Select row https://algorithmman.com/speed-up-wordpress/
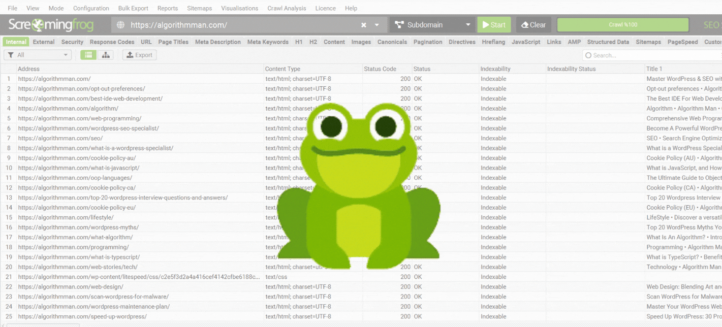 [361, 317]
